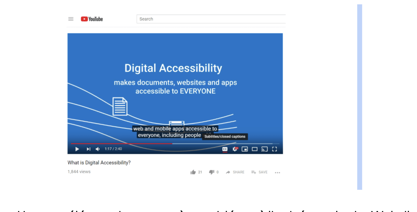The width and height of the screenshot is (417, 212).
Task: Share the video
Action: click(235, 172)
